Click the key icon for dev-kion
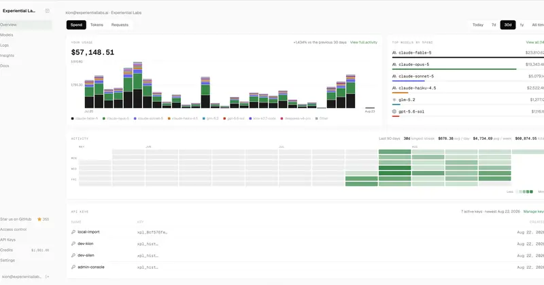544x285 pixels. (73, 244)
